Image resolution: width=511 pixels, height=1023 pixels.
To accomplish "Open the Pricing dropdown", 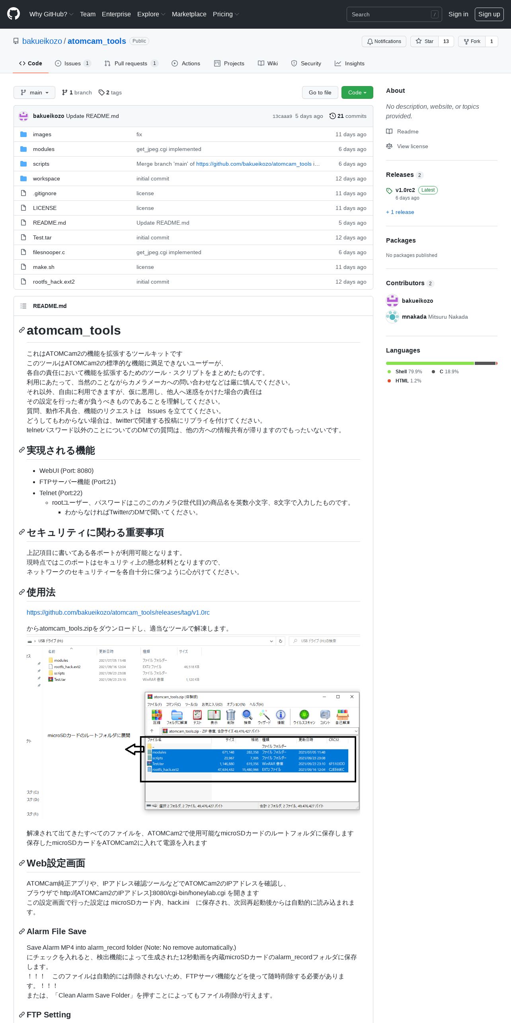I will (226, 14).
